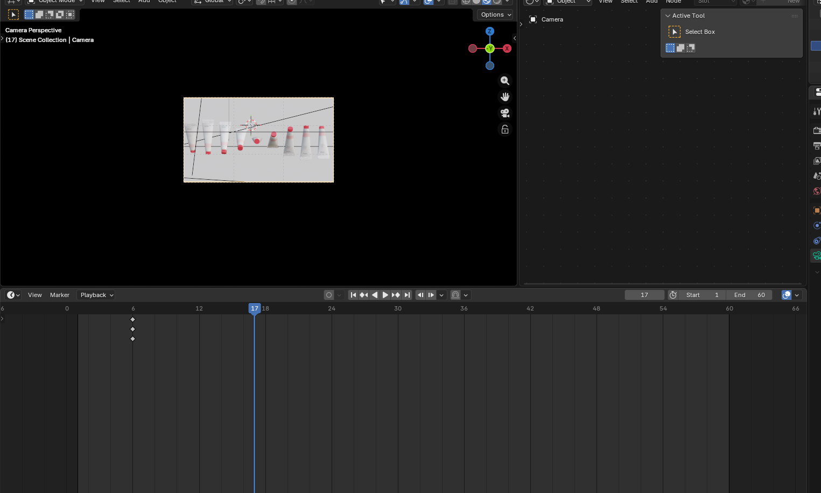Click the blue playhead marker at frame 17
This screenshot has width=821, height=493.
click(x=255, y=308)
